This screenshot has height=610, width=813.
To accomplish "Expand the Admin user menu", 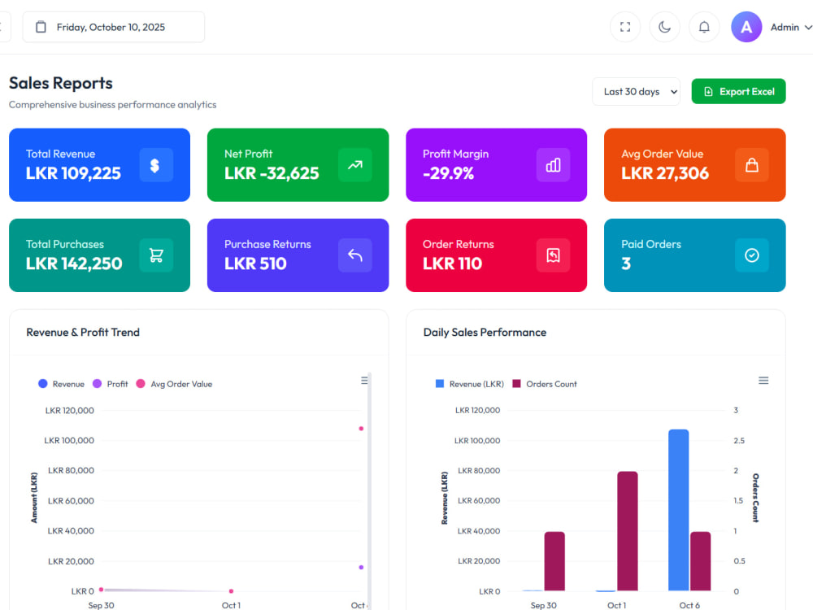I will point(791,27).
